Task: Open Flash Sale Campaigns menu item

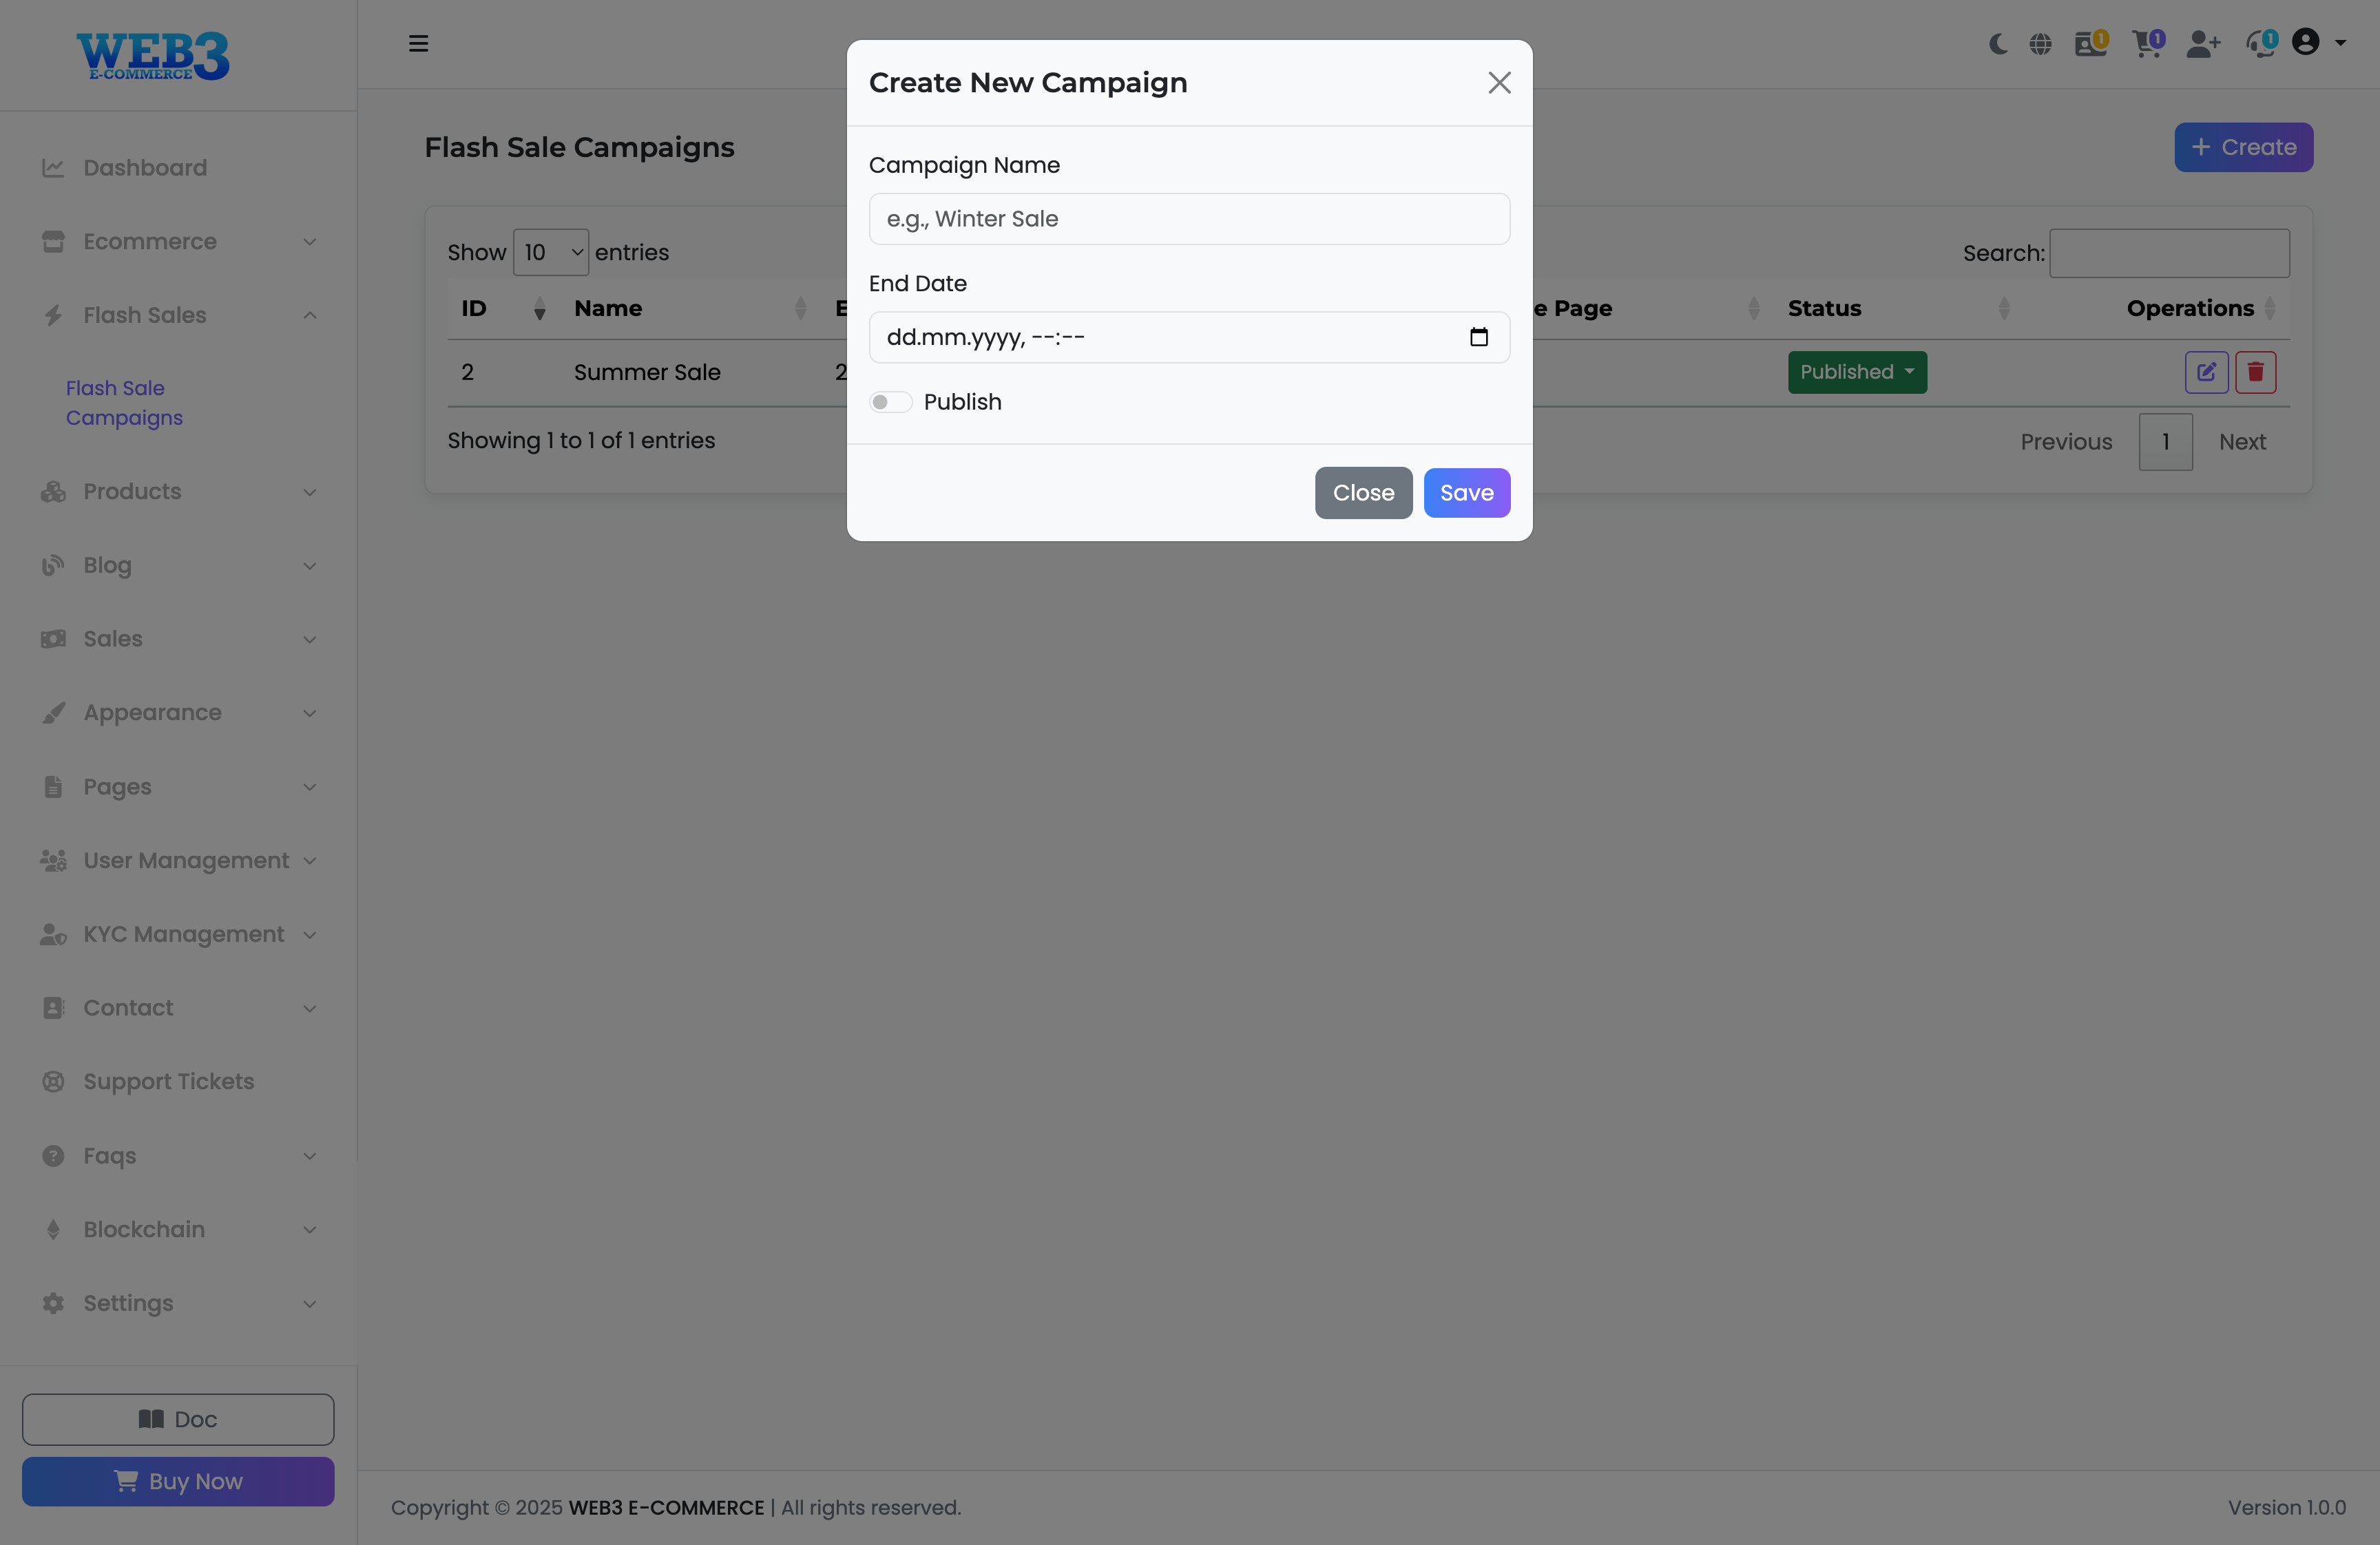Action: point(124,402)
